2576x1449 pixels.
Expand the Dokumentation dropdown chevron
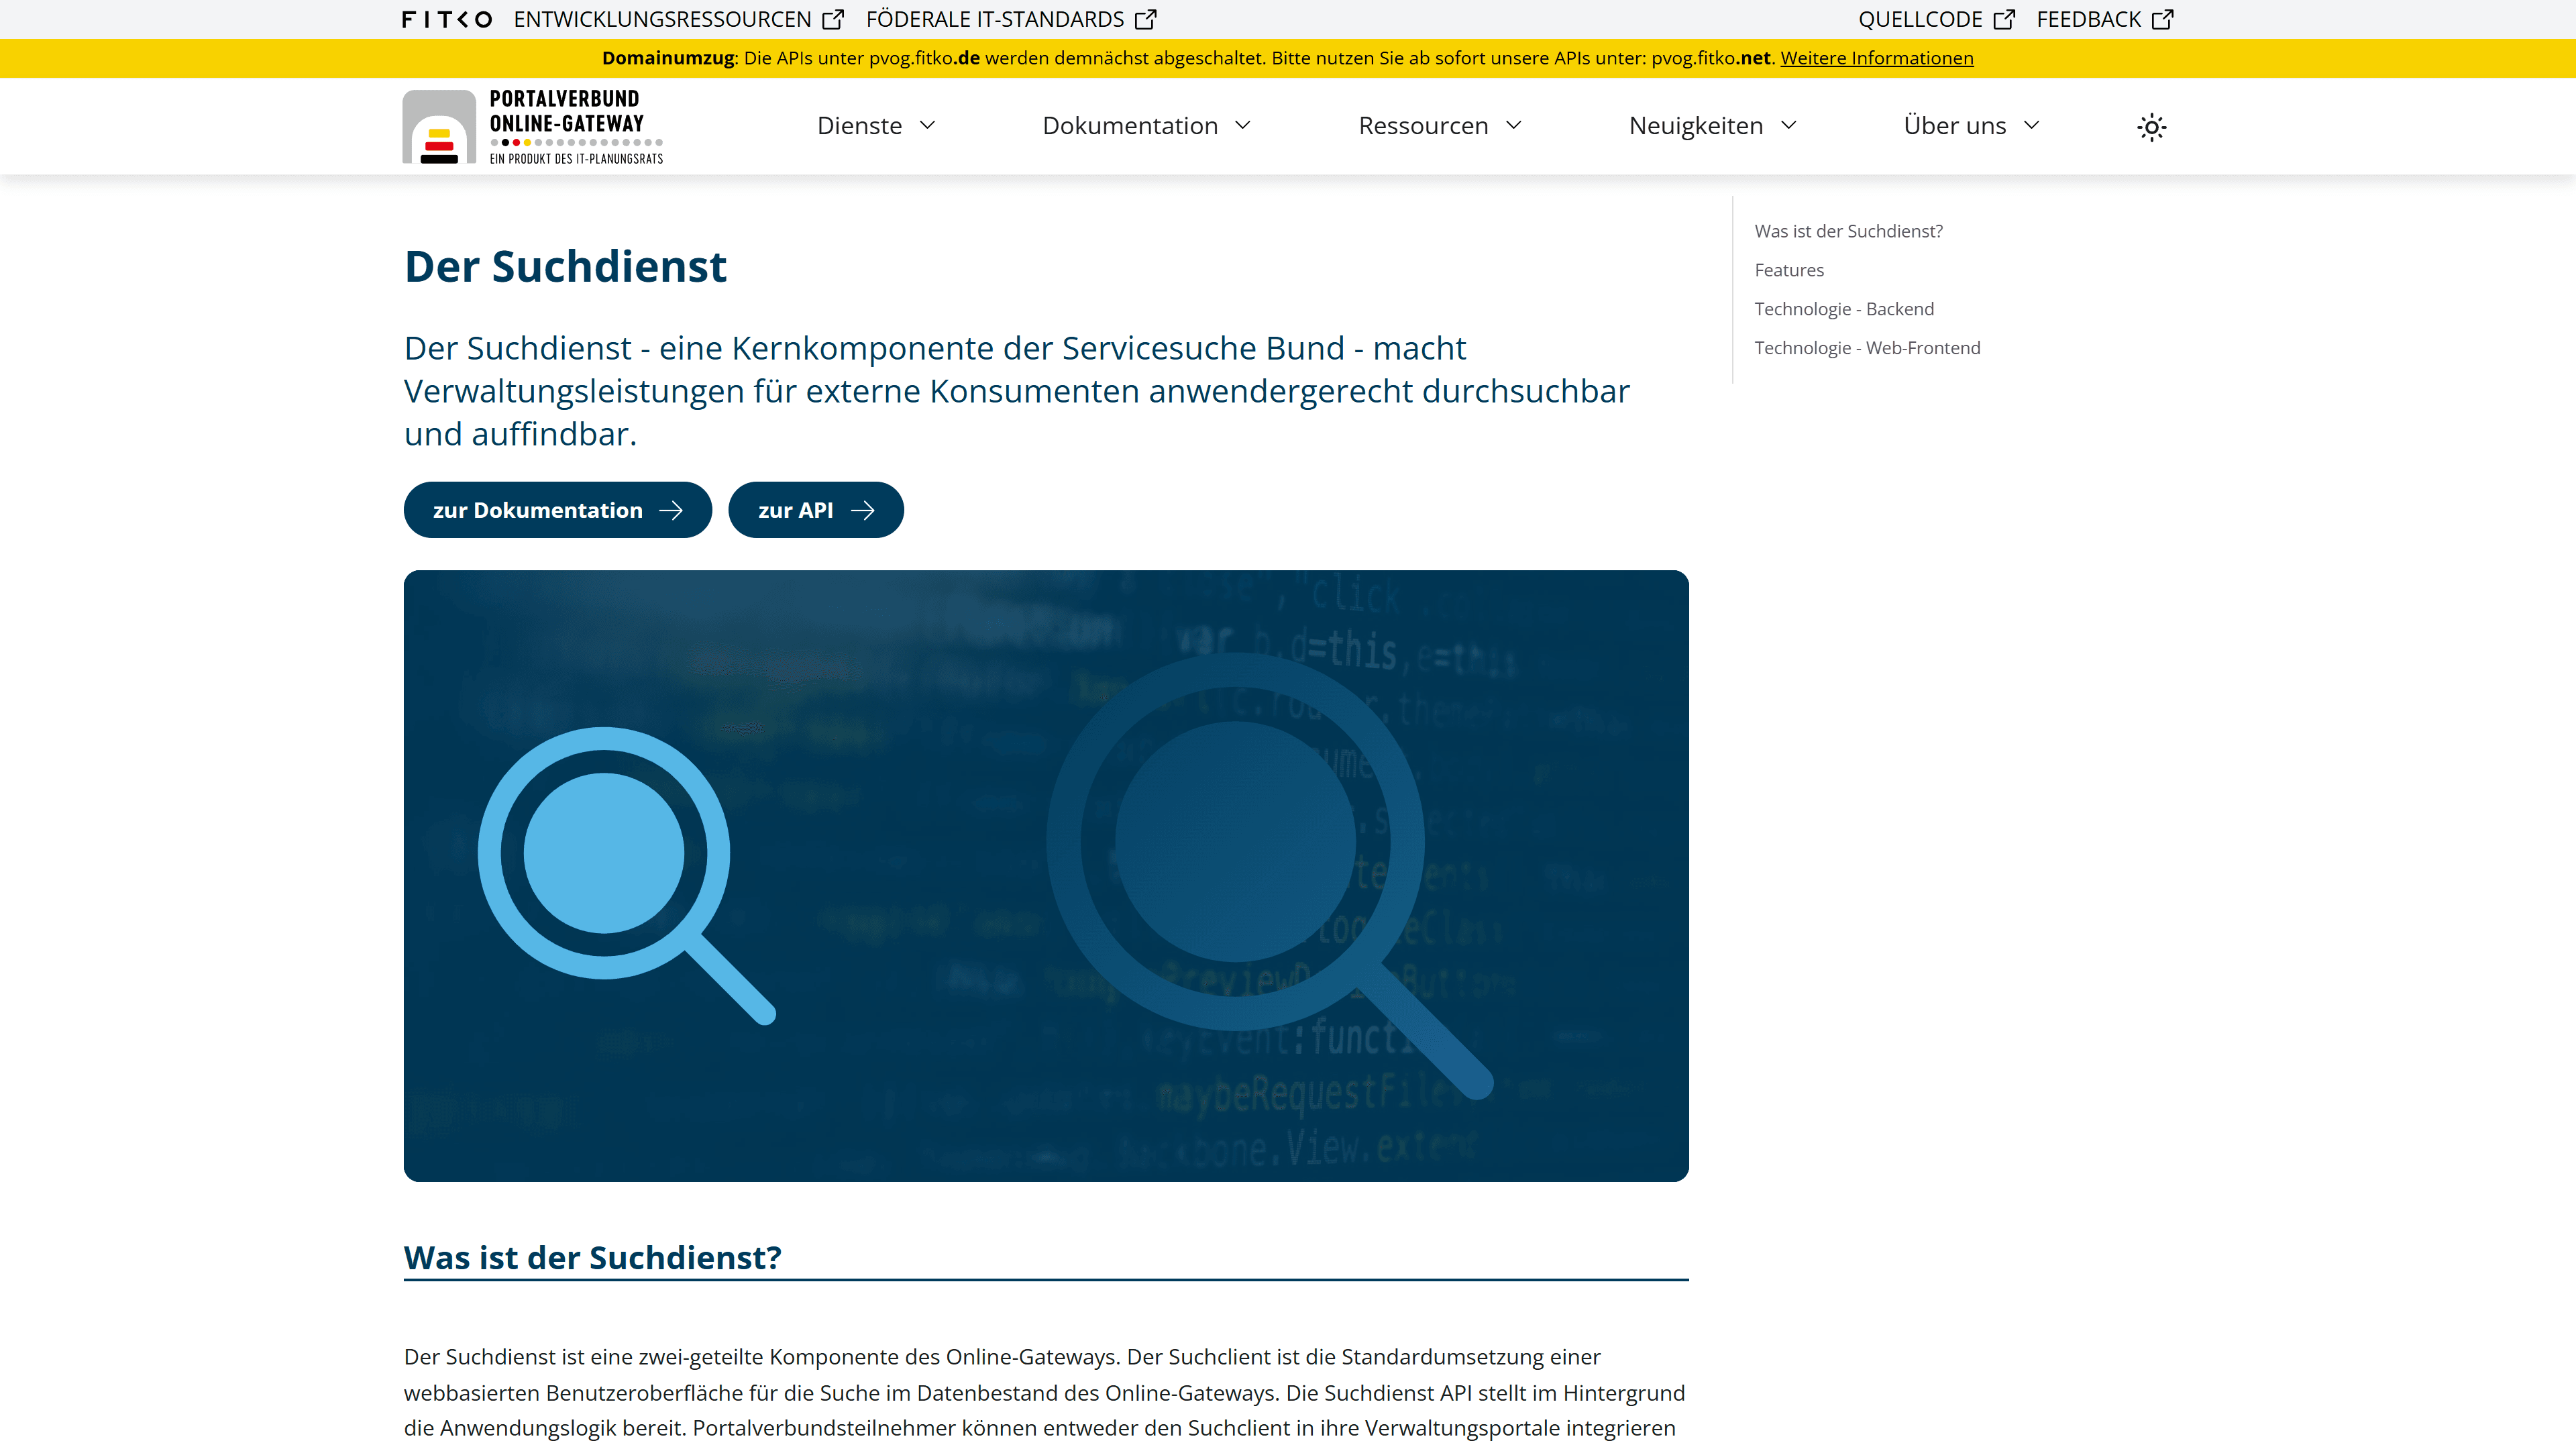[x=1243, y=126]
